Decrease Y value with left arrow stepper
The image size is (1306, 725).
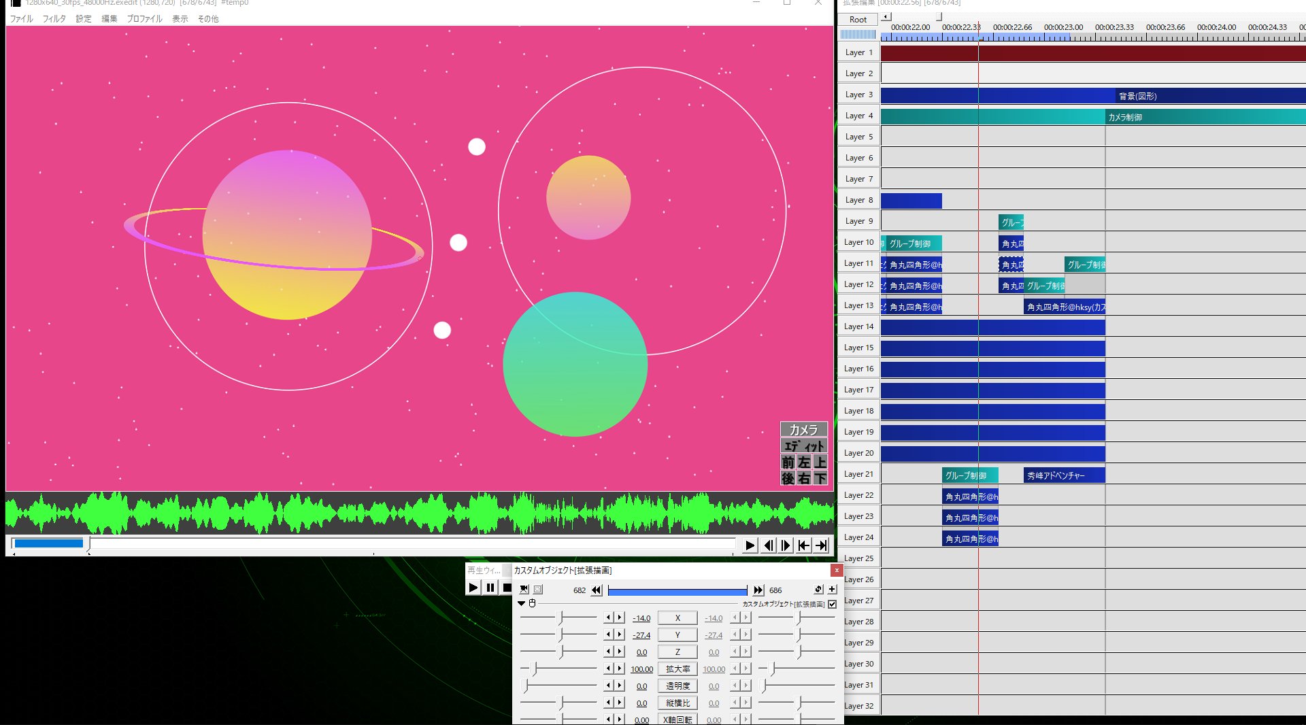(x=609, y=635)
